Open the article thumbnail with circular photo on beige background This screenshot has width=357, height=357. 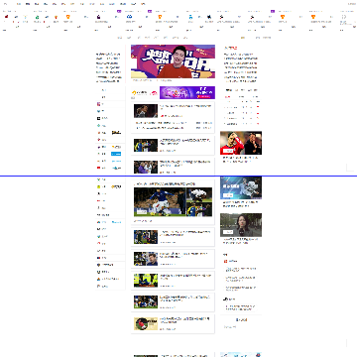pyautogui.click(x=146, y=323)
